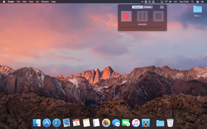The height and width of the screenshot is (129, 207).
Task: Open Calendar from the Dock
Action: click(76, 123)
